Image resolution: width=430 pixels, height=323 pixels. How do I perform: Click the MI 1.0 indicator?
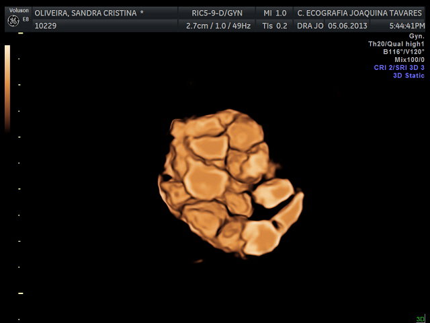[x=275, y=13]
